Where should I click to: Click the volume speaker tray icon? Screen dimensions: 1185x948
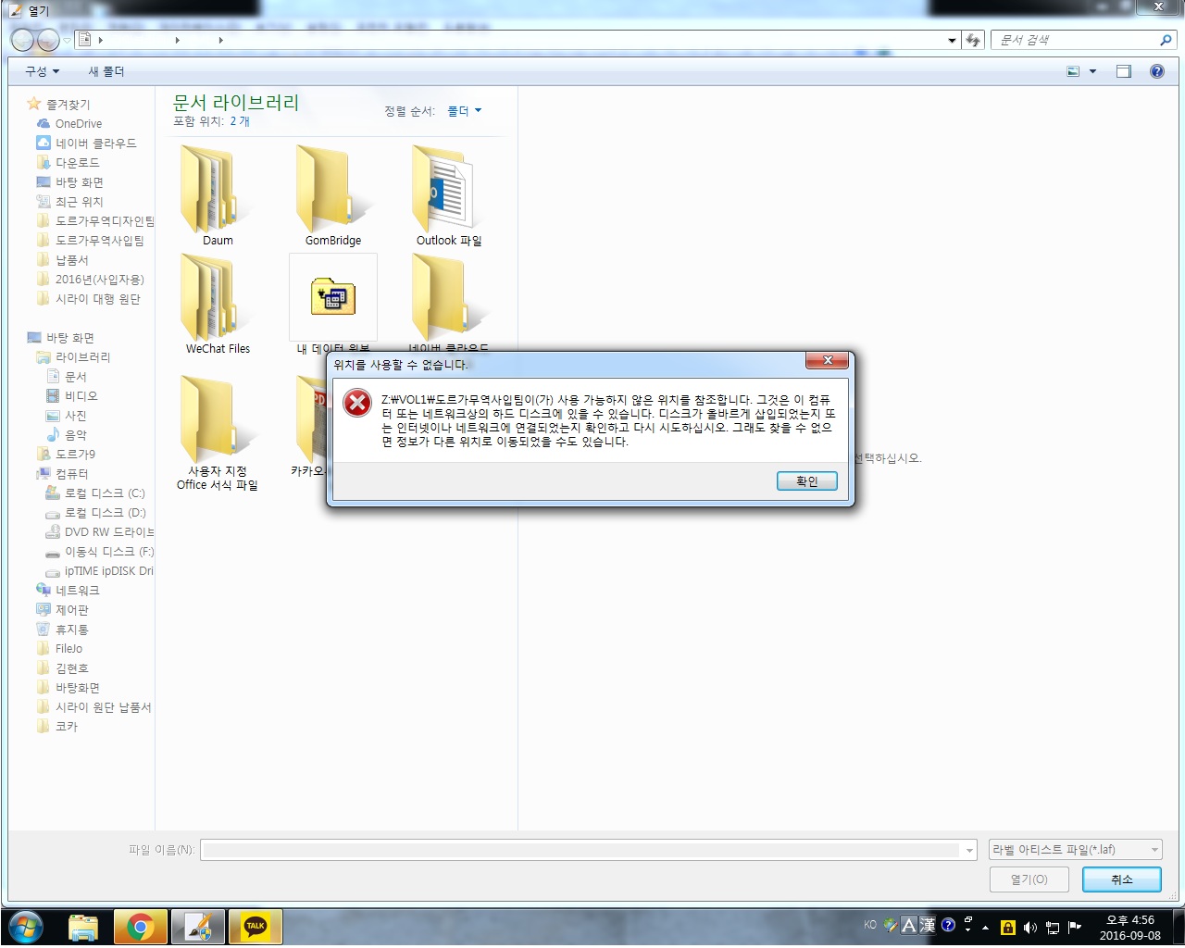[x=1030, y=928]
